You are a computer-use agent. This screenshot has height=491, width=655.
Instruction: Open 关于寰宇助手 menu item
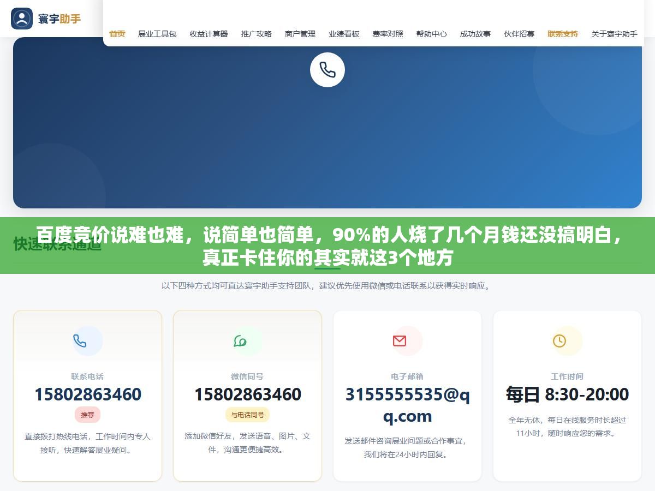point(615,34)
